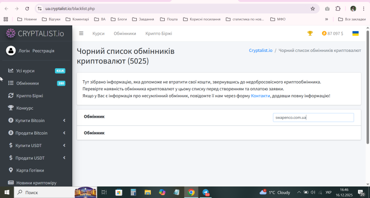The height and width of the screenshot is (198, 370).
Task: Reload the page with refresh icon
Action: tap(27, 9)
